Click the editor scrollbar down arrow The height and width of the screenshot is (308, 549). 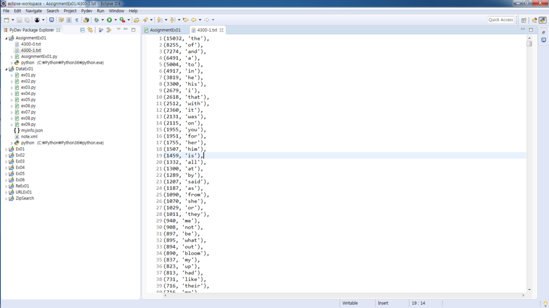click(x=530, y=290)
